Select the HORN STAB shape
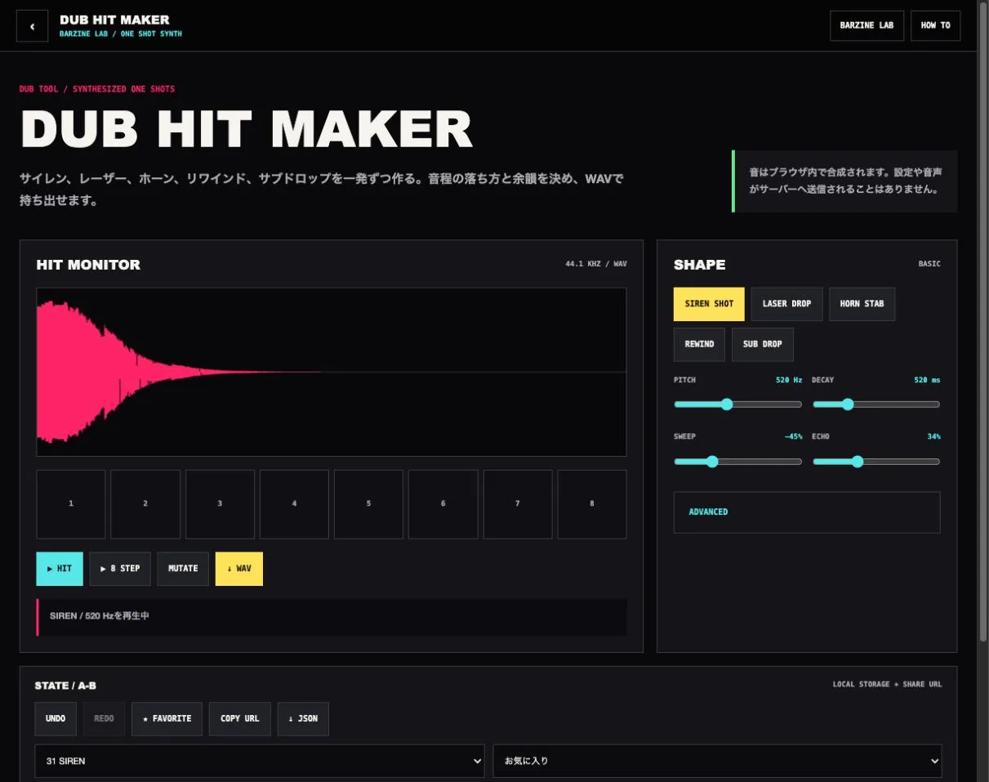 tap(862, 304)
